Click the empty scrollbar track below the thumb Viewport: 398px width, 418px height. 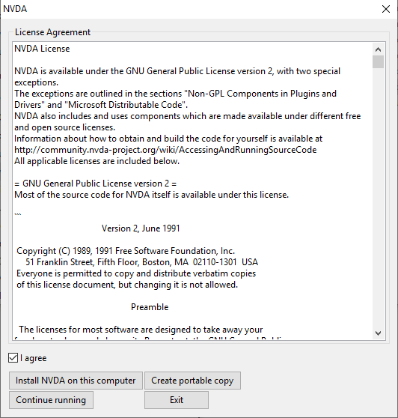coord(378,197)
